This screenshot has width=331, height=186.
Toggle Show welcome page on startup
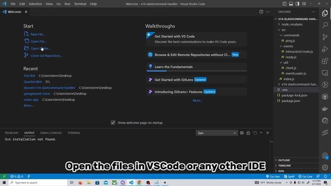[x=113, y=122]
